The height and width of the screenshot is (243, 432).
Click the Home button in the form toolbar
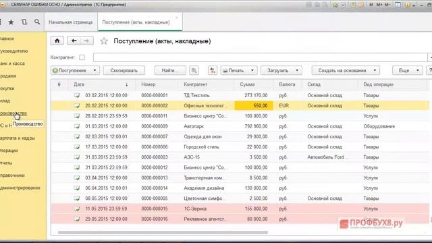click(57, 40)
